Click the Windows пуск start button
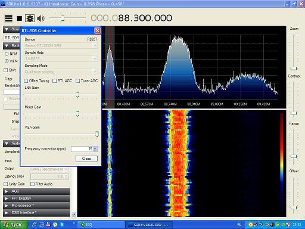305x229 pixels. [13, 225]
